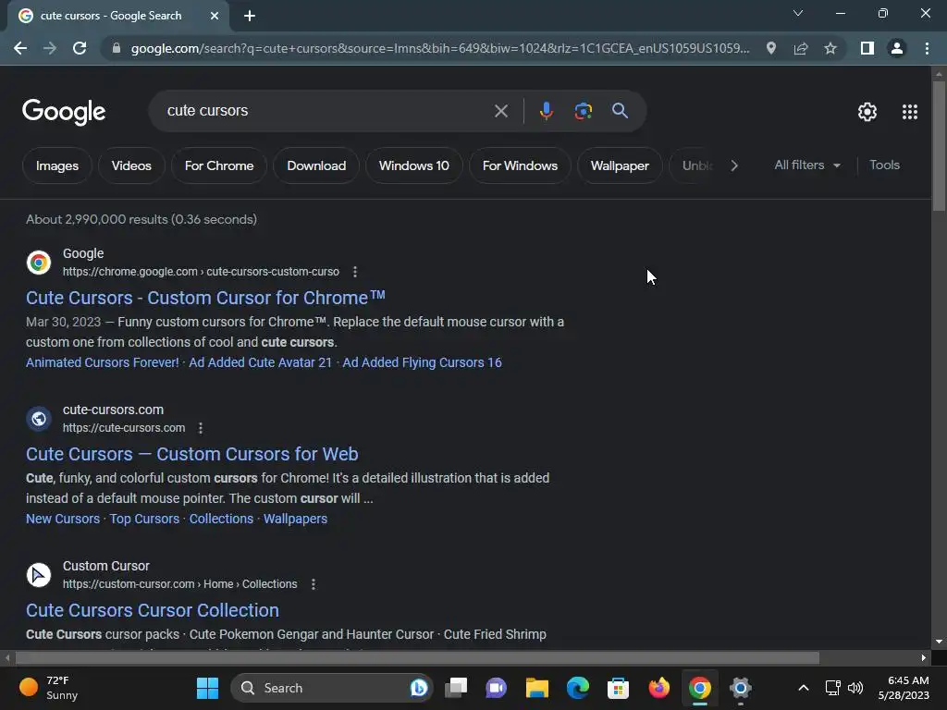The image size is (947, 710).
Task: Open File Explorer from taskbar
Action: (x=536, y=688)
